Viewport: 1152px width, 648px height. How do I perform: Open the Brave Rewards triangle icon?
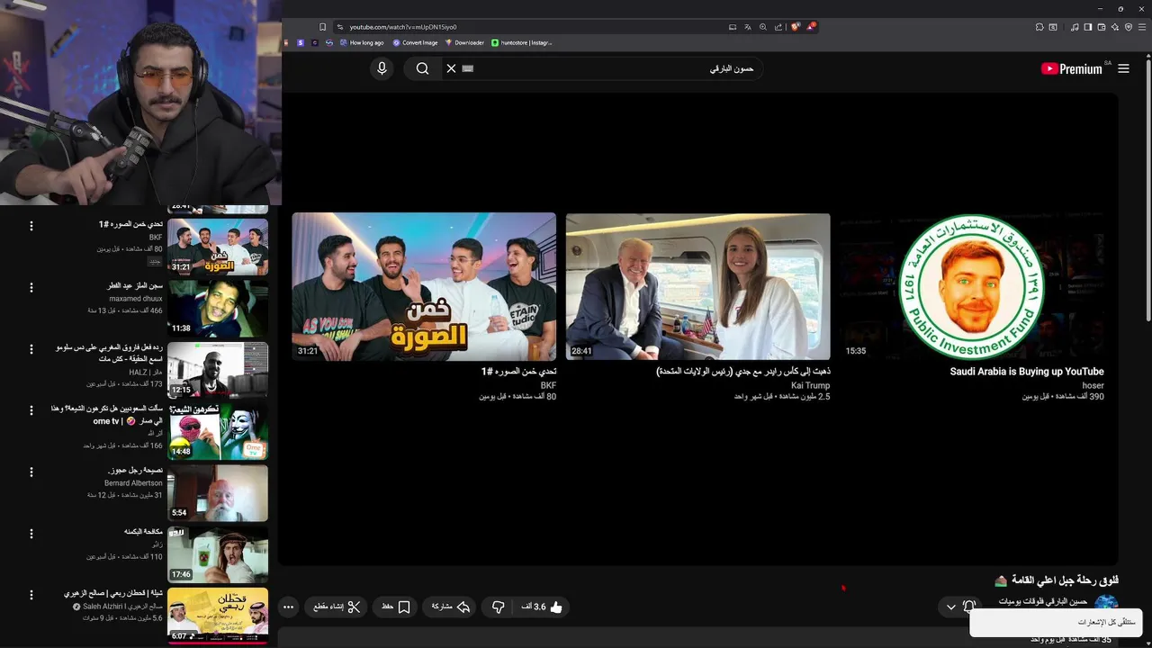(810, 27)
